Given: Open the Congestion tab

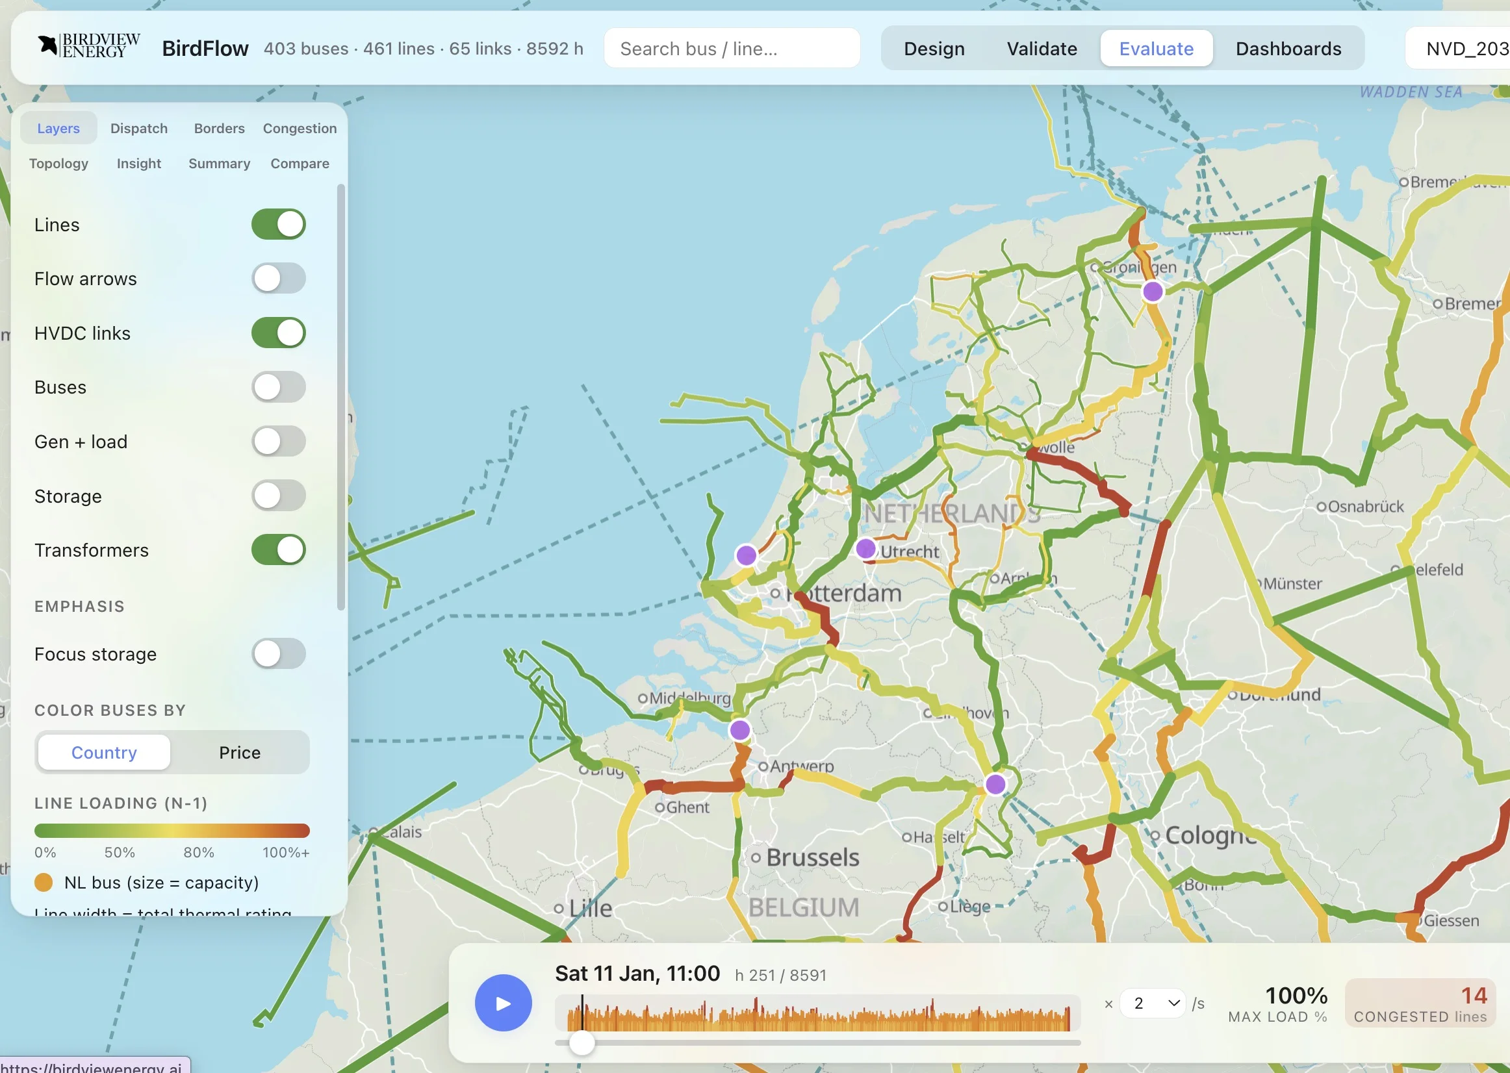Looking at the screenshot, I should click(x=300, y=128).
